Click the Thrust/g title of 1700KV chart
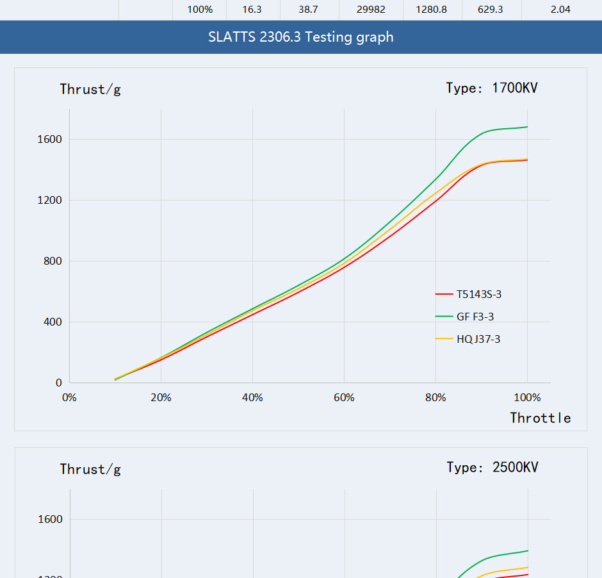This screenshot has width=602, height=578. (x=90, y=90)
